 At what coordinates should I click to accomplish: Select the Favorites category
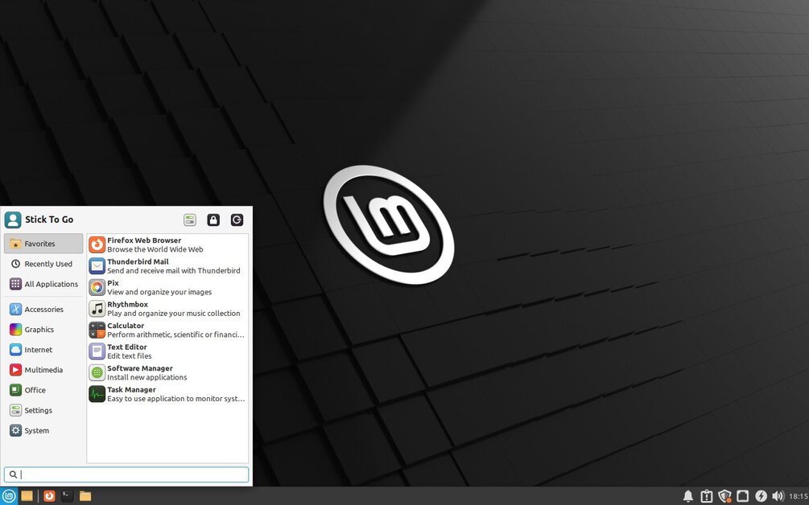tap(43, 244)
